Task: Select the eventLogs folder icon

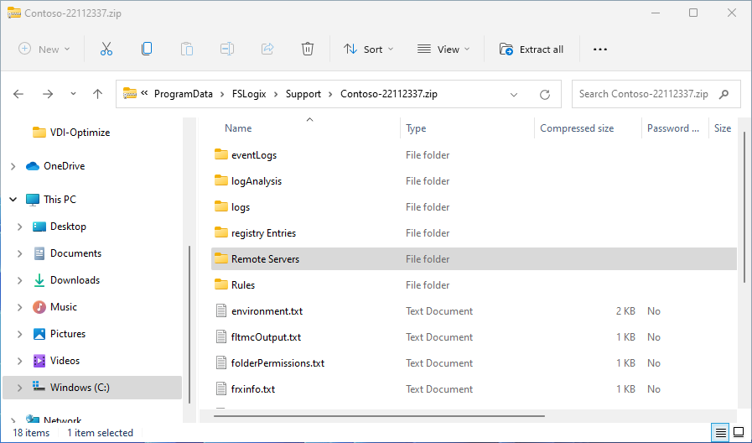Action: (221, 154)
